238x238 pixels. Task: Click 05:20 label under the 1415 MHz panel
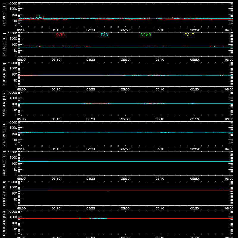pyautogui.click(x=91, y=119)
